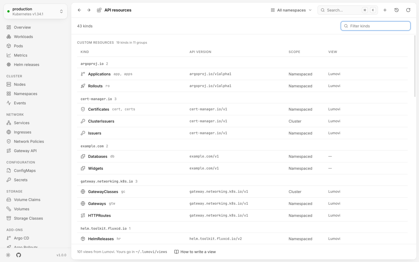Open Overview in the sidebar
Viewport: 419px width, 262px height.
tap(35, 27)
